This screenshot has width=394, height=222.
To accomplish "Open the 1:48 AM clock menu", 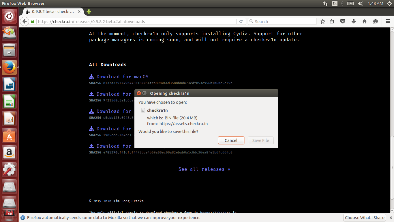I will tap(376, 3).
